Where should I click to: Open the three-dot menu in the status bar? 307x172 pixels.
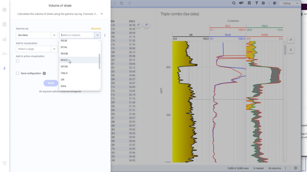pyautogui.click(x=286, y=168)
